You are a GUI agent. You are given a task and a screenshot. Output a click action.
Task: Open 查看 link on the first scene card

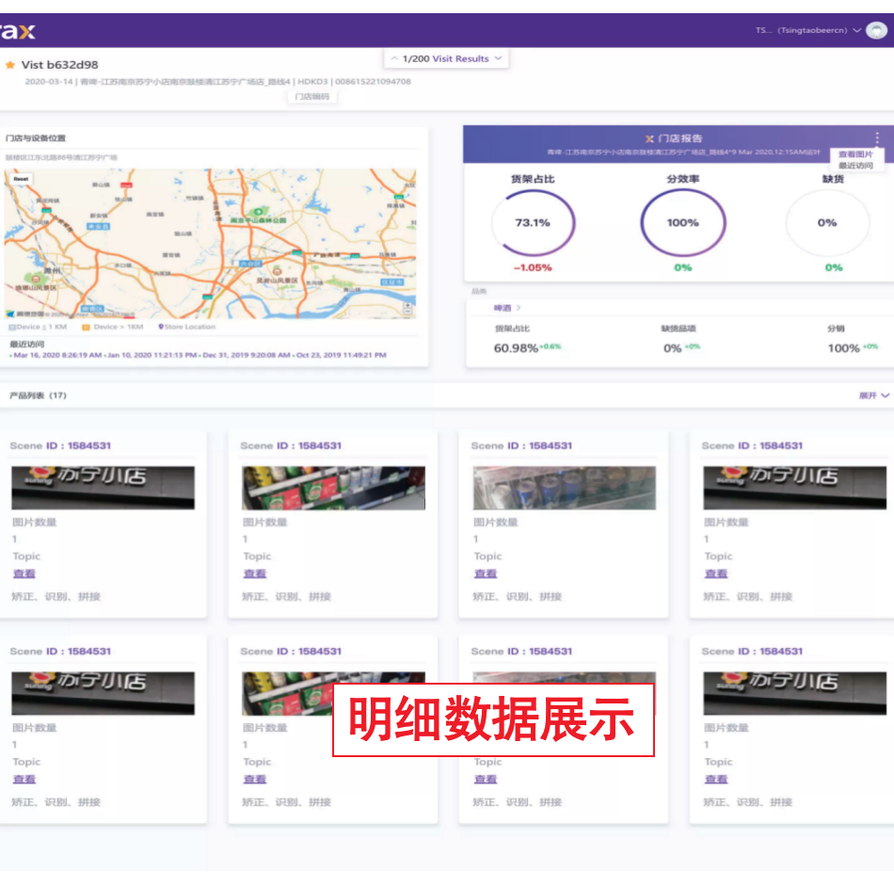click(x=24, y=573)
